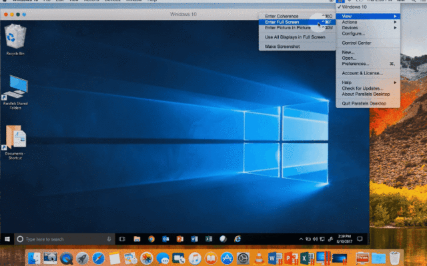This screenshot has width=427, height=266.
Task: Open QuickTime Player in the macOS Dock
Action: point(66,258)
